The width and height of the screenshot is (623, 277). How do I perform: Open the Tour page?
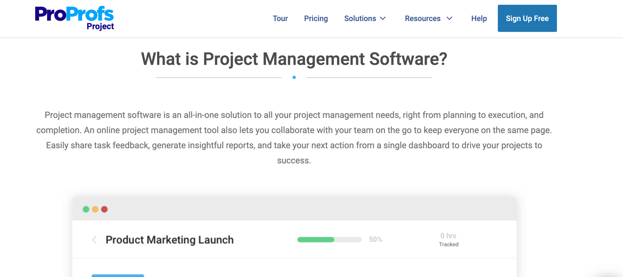pyautogui.click(x=280, y=19)
